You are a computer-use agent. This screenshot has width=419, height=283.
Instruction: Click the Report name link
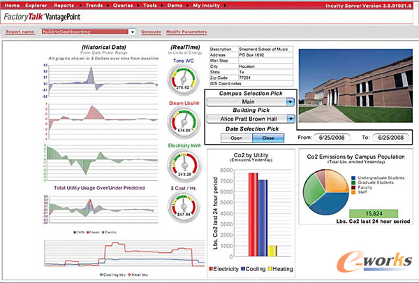pyautogui.click(x=20, y=32)
